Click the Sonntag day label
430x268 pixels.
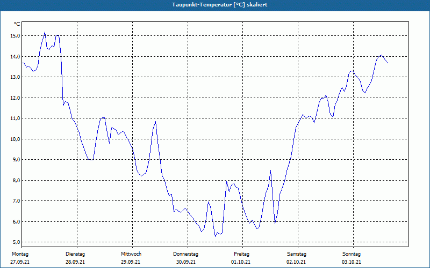(x=352, y=254)
